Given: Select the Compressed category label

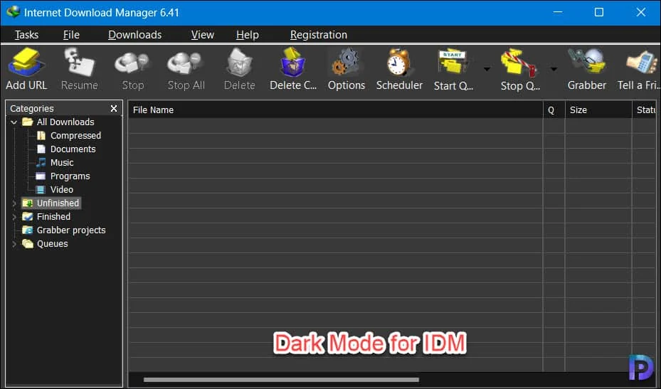Looking at the screenshot, I should point(76,135).
